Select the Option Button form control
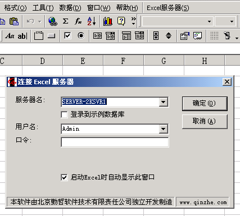 point(81,35)
